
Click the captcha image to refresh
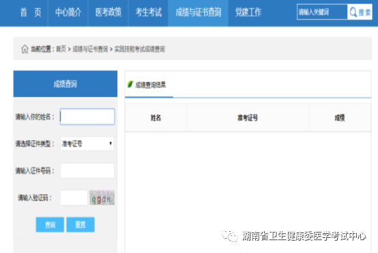102,198
